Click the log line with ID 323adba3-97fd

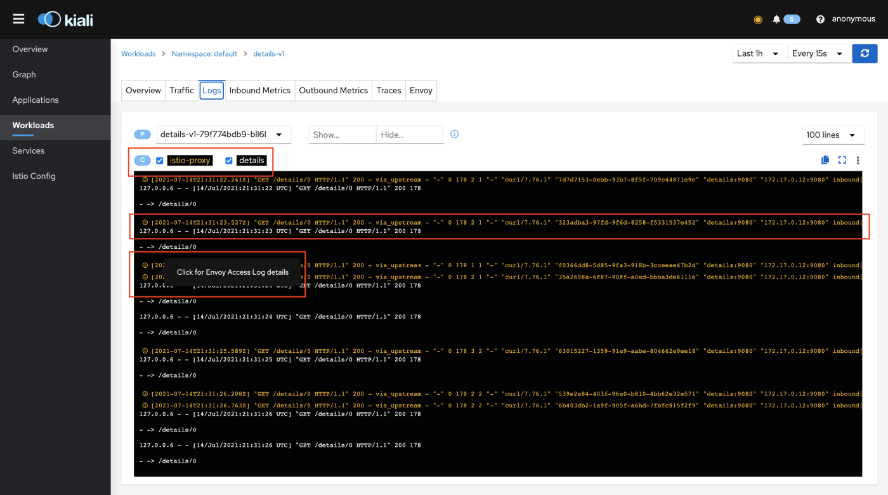(501, 223)
